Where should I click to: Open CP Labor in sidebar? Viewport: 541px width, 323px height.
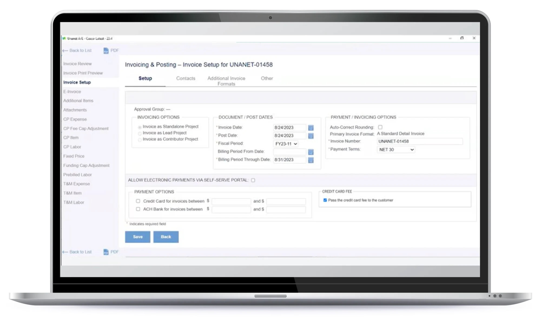tap(72, 147)
